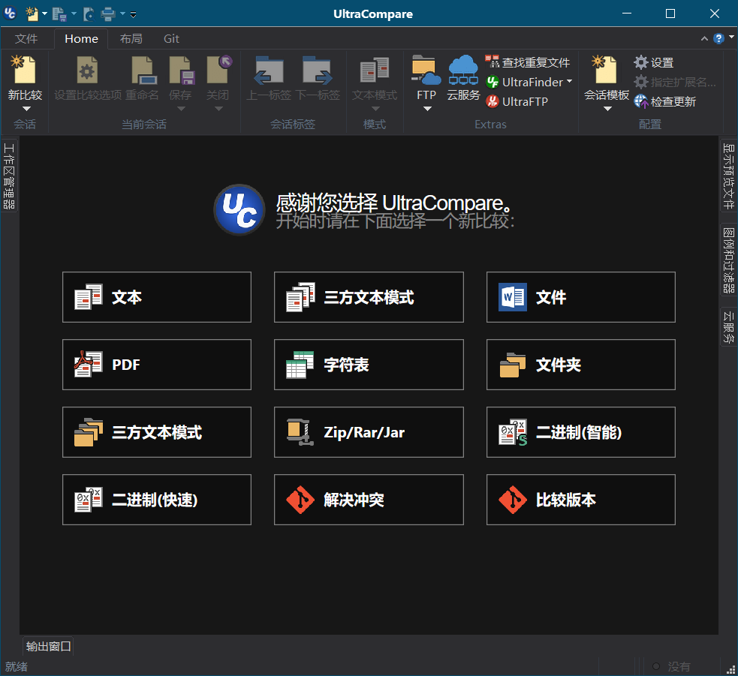This screenshot has width=738, height=676.
Task: Click the 就绪 status bar text
Action: 17,666
